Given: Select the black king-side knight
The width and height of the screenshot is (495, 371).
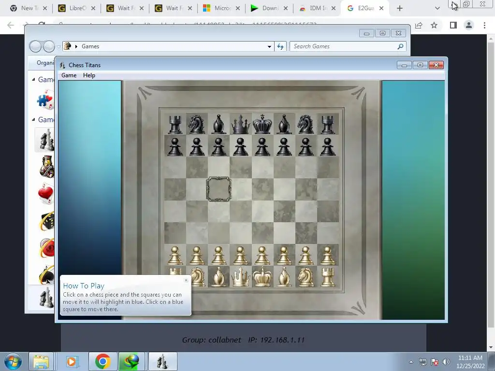Looking at the screenshot, I should click(306, 124).
